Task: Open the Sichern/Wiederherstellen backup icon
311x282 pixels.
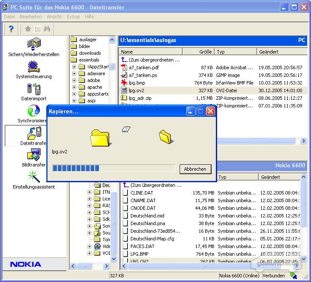Action: [34, 44]
